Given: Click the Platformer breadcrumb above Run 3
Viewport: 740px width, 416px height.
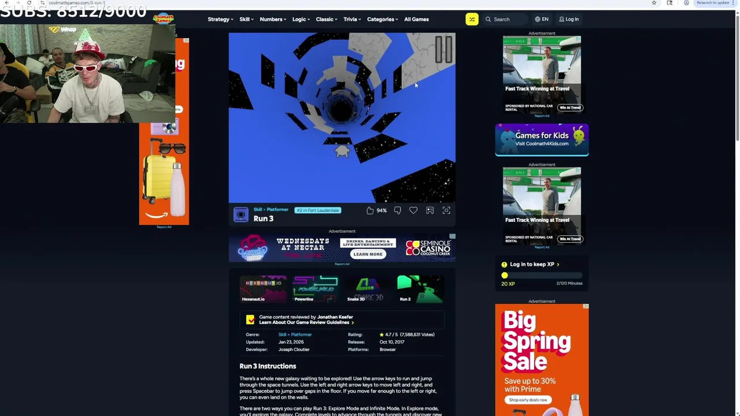Looking at the screenshot, I should [x=277, y=210].
